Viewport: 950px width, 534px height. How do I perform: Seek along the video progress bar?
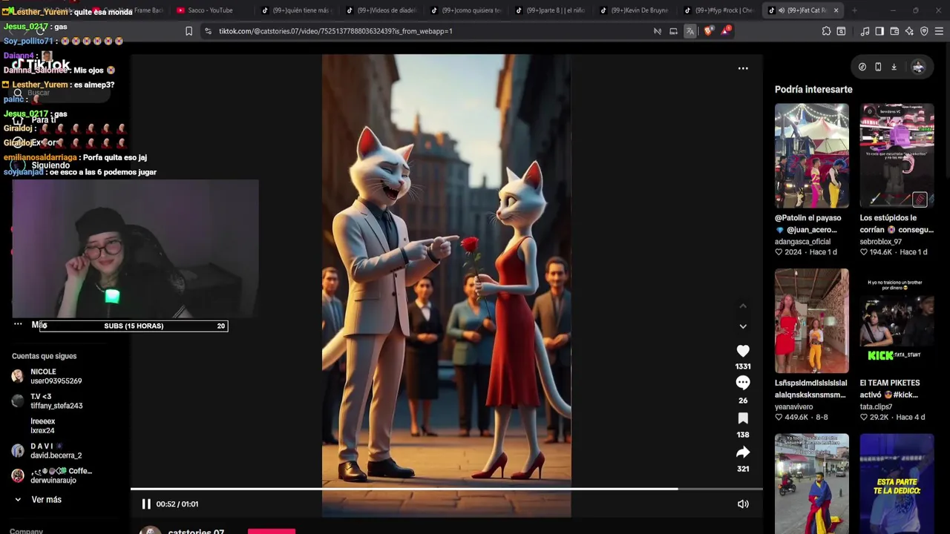tap(446, 489)
